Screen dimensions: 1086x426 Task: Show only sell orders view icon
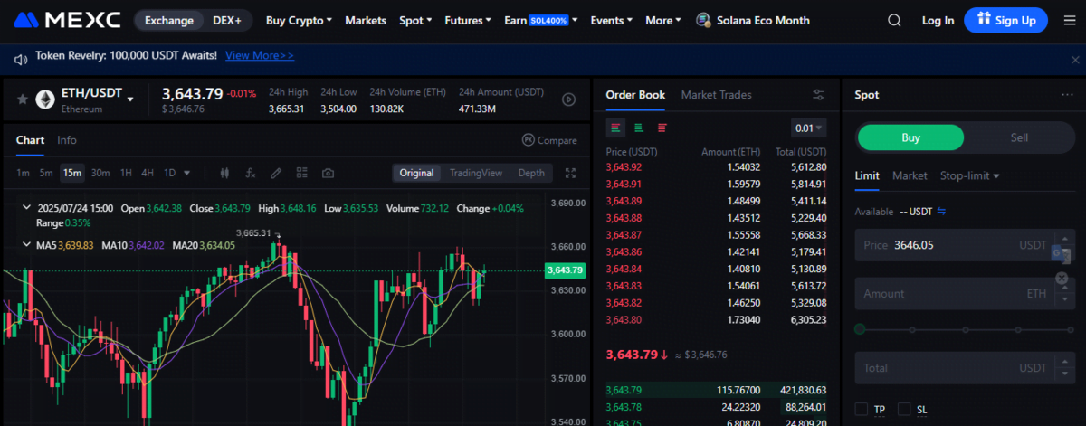[662, 128]
